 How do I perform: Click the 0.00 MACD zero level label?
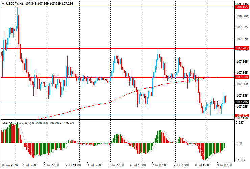[x=240, y=143]
